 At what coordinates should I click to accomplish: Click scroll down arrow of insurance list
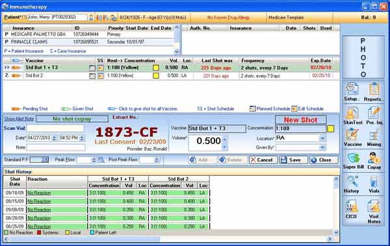tap(177, 52)
